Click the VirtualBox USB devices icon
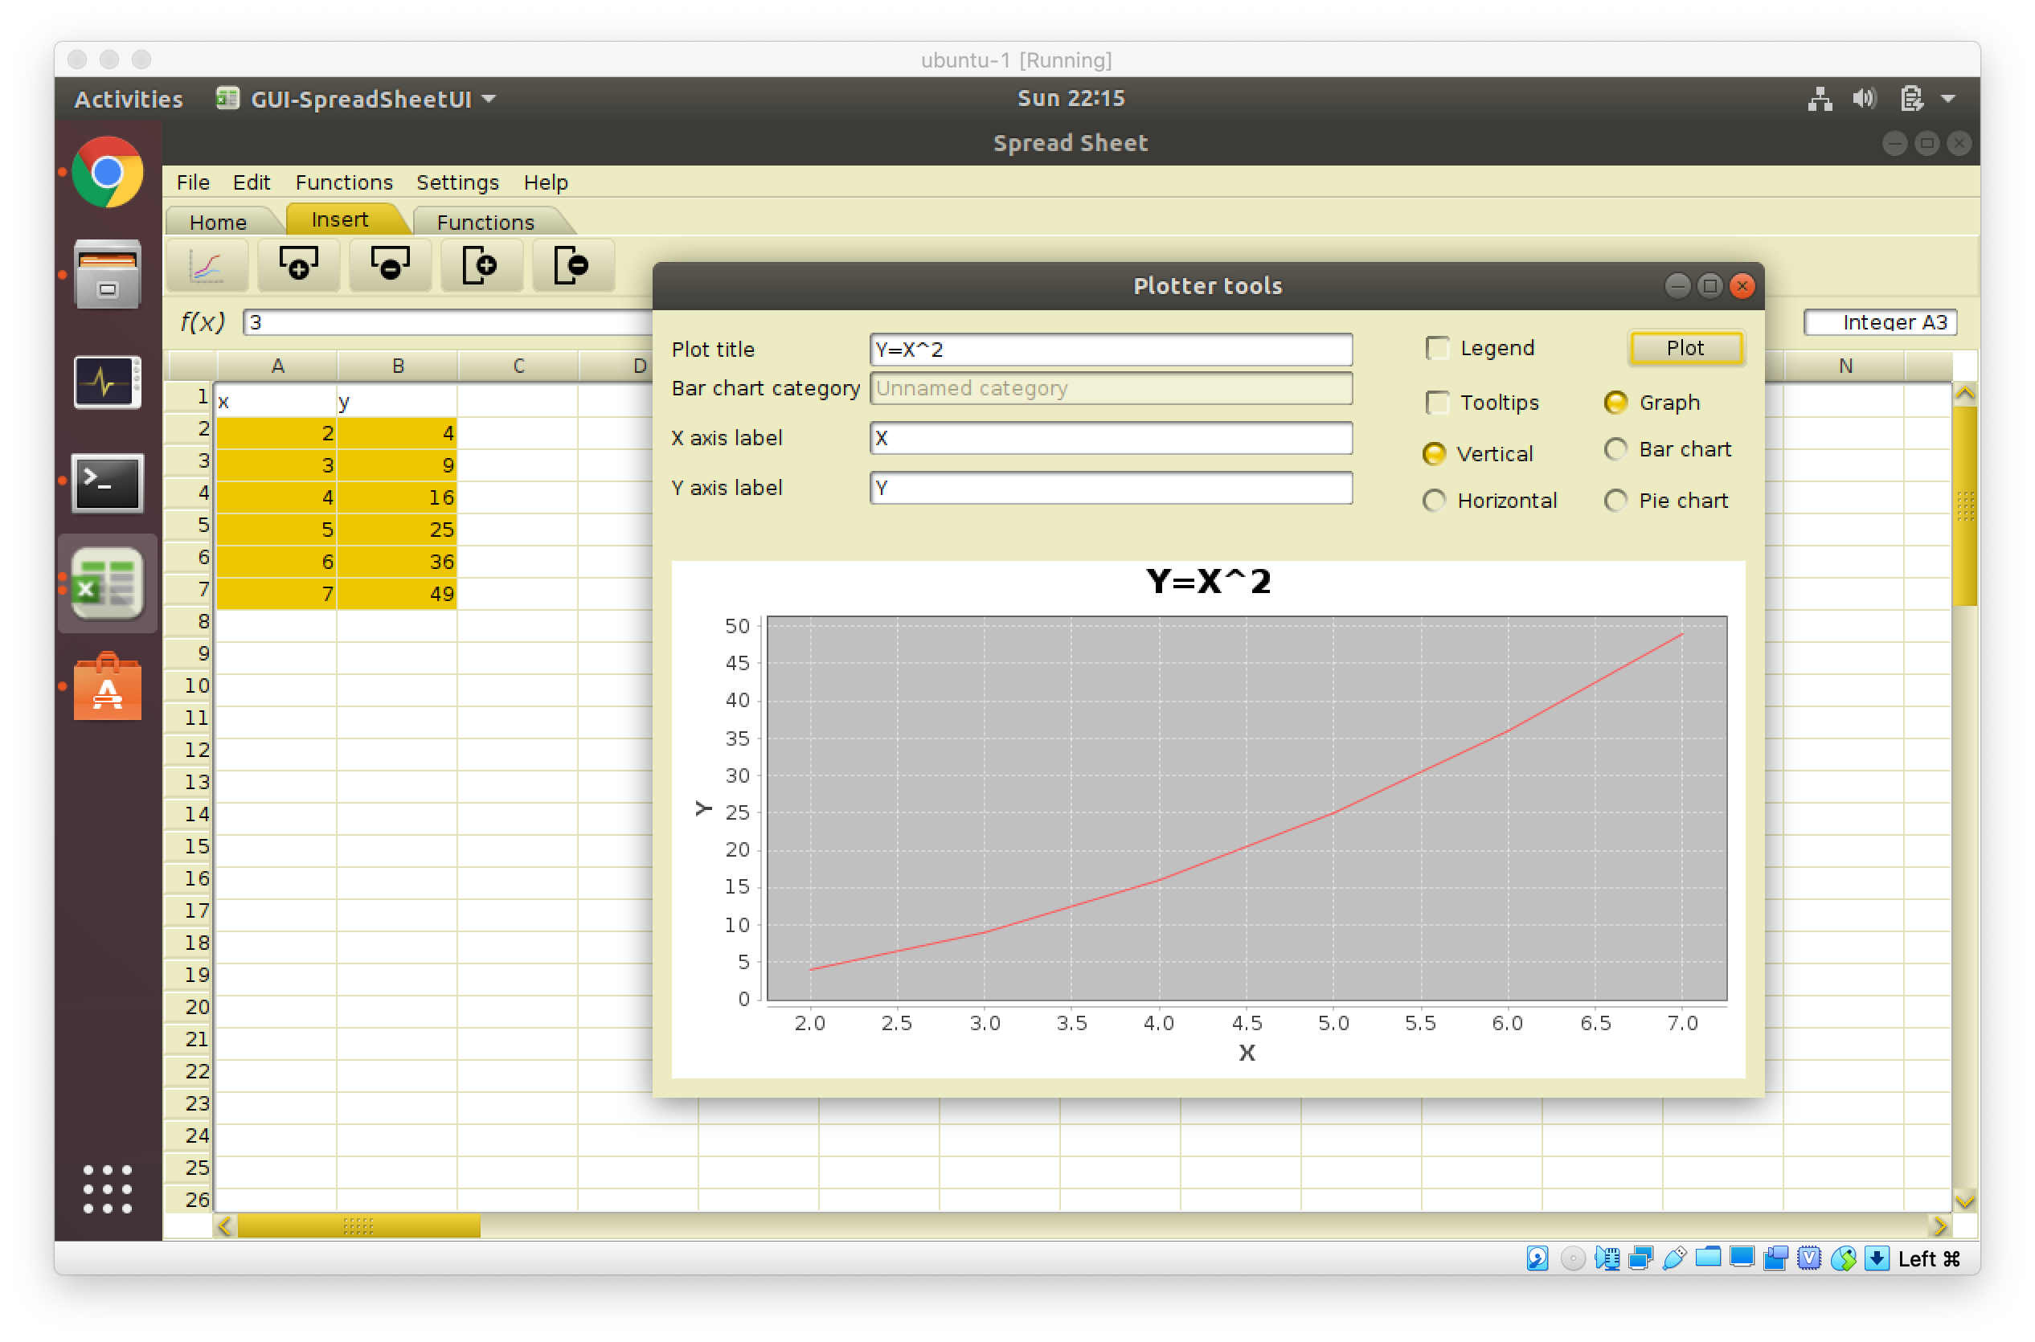The width and height of the screenshot is (2035, 1342). 1674,1258
